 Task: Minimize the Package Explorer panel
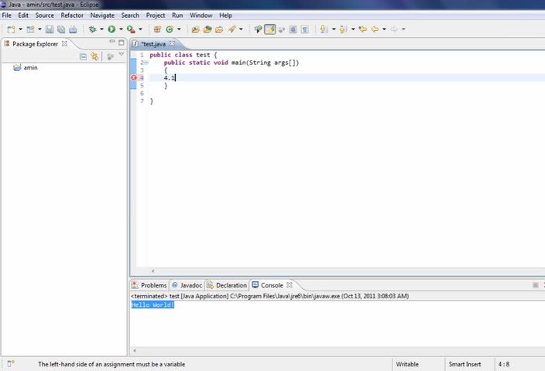point(112,42)
